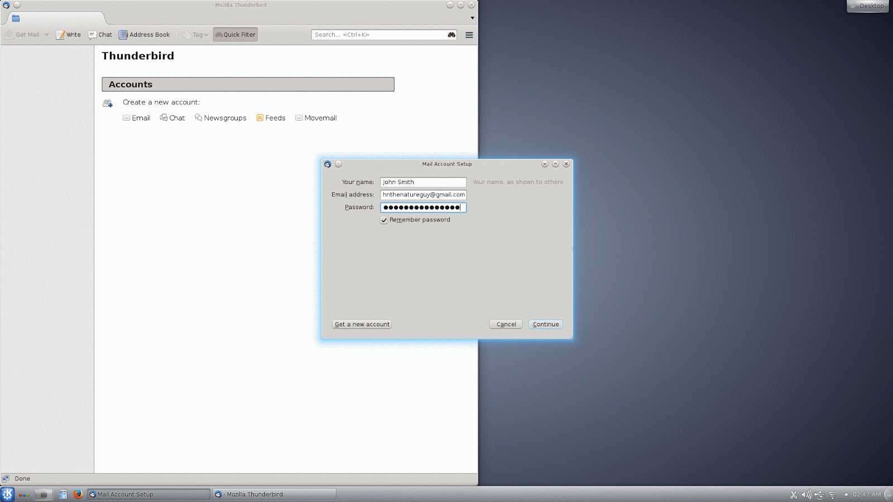Click the Desktop toolbox button
This screenshot has height=502, width=893.
pyautogui.click(x=867, y=6)
